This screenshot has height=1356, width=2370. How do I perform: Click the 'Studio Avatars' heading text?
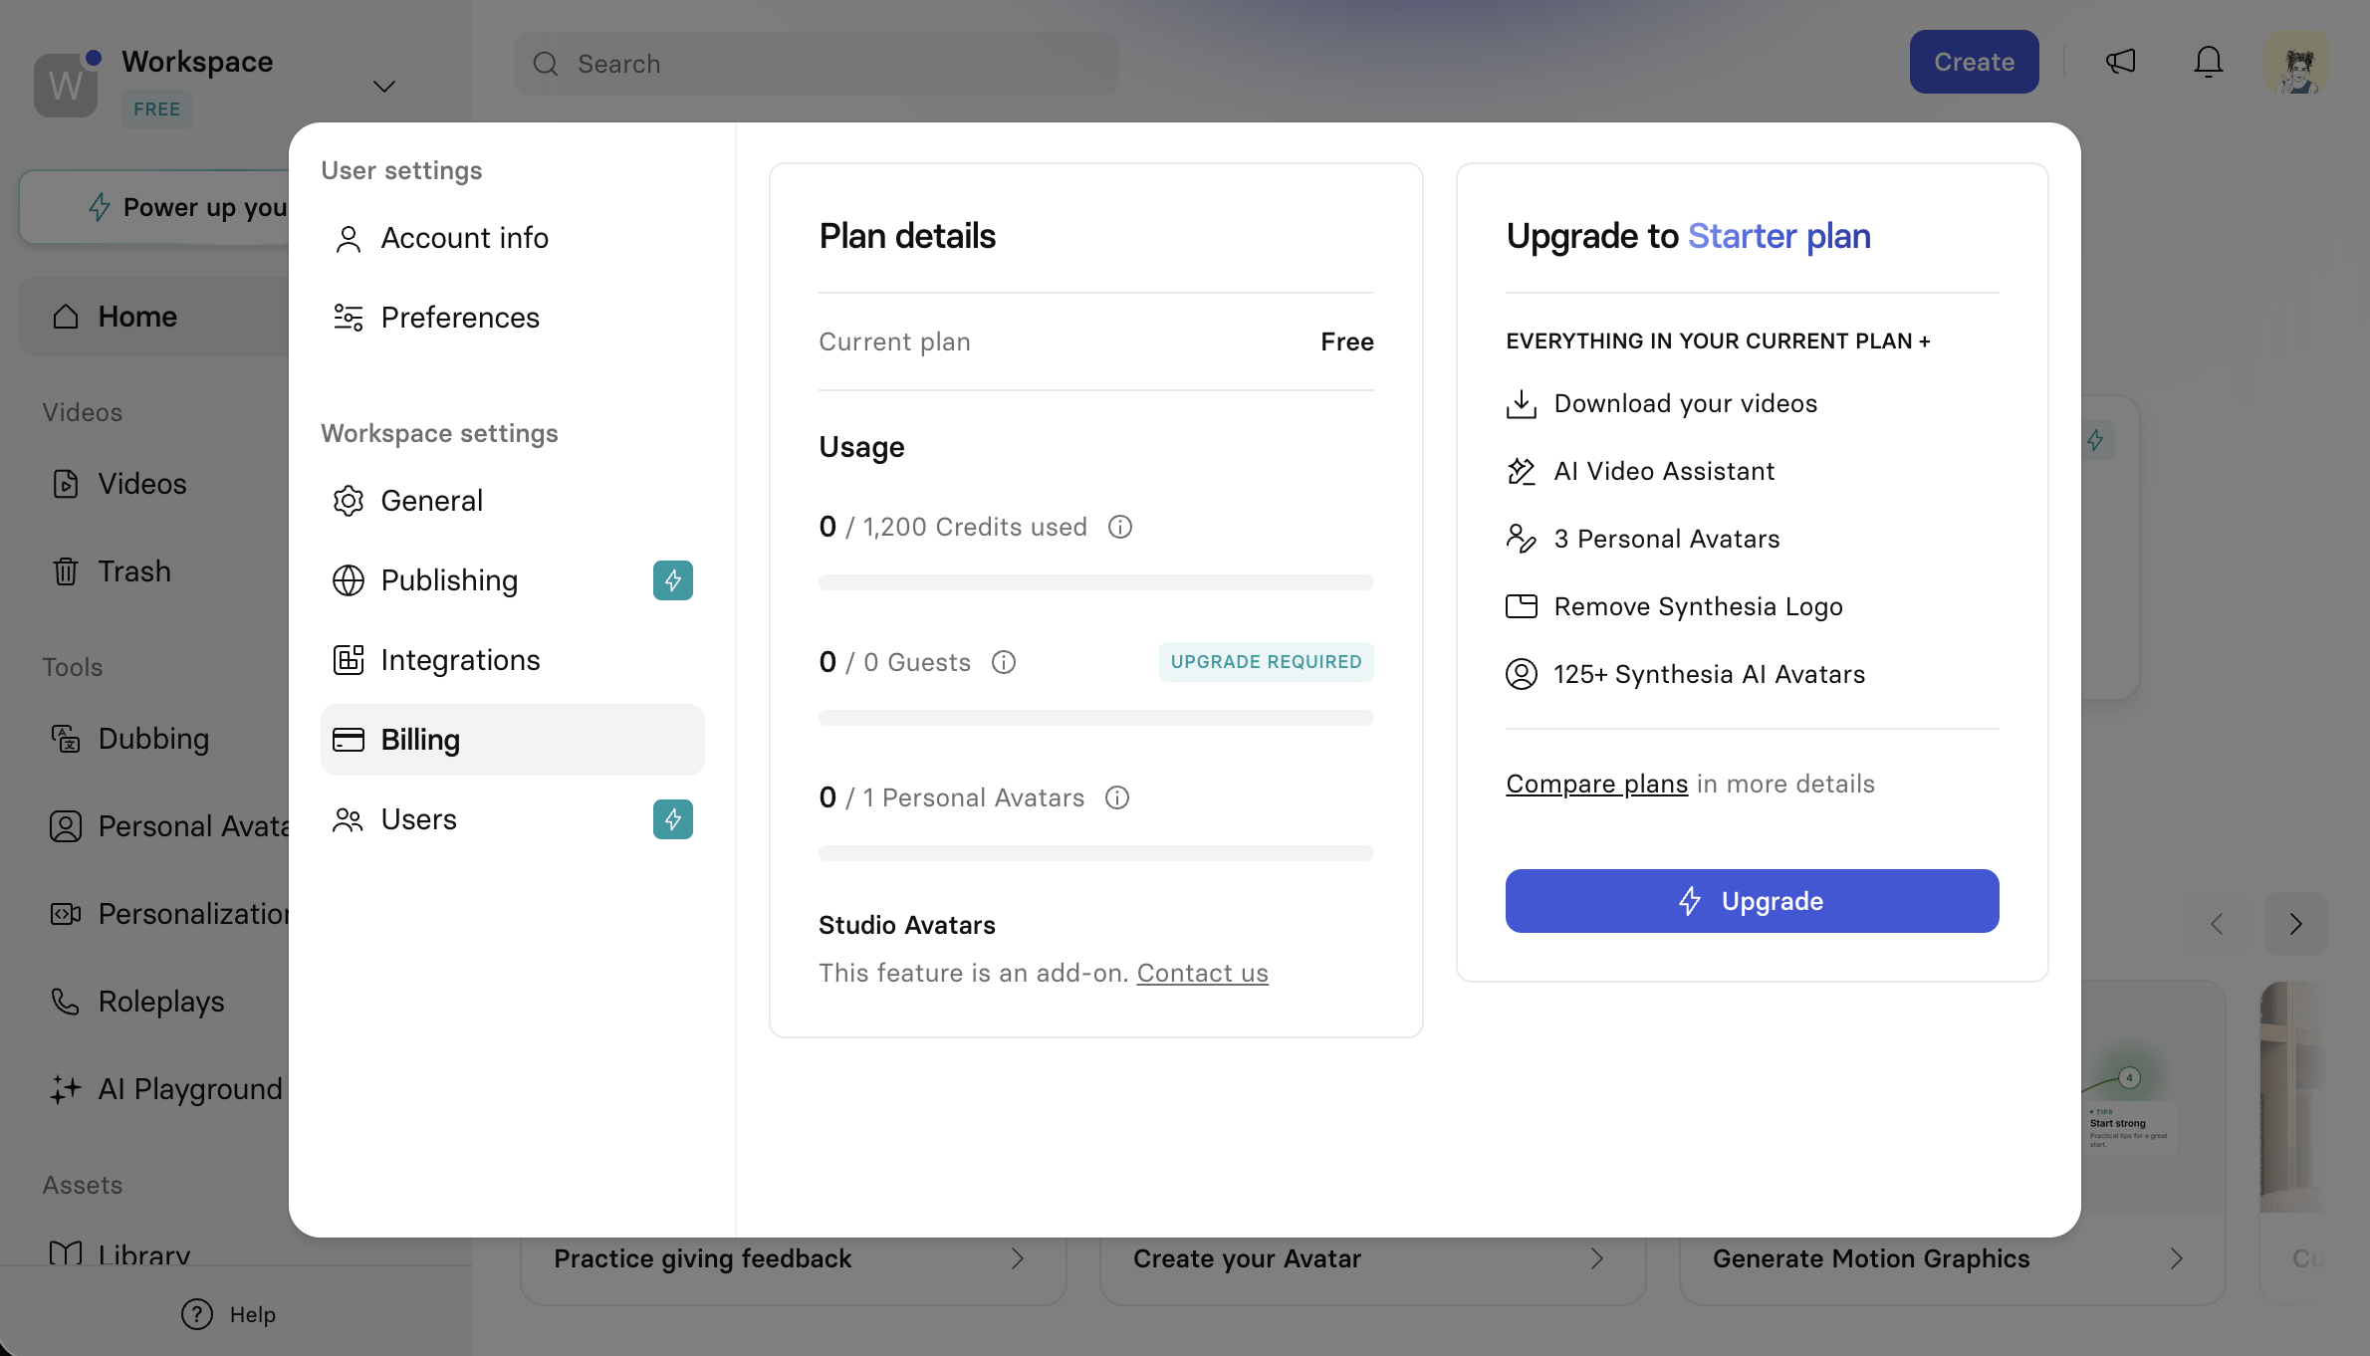907,925
